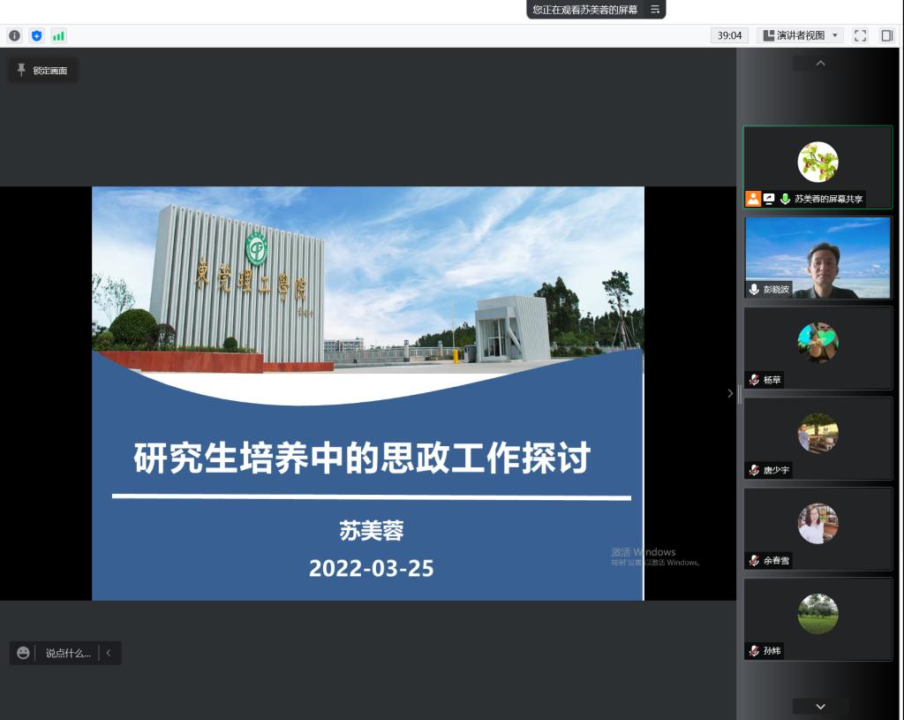Enter full screen mode
This screenshot has width=904, height=720.
pyautogui.click(x=861, y=35)
